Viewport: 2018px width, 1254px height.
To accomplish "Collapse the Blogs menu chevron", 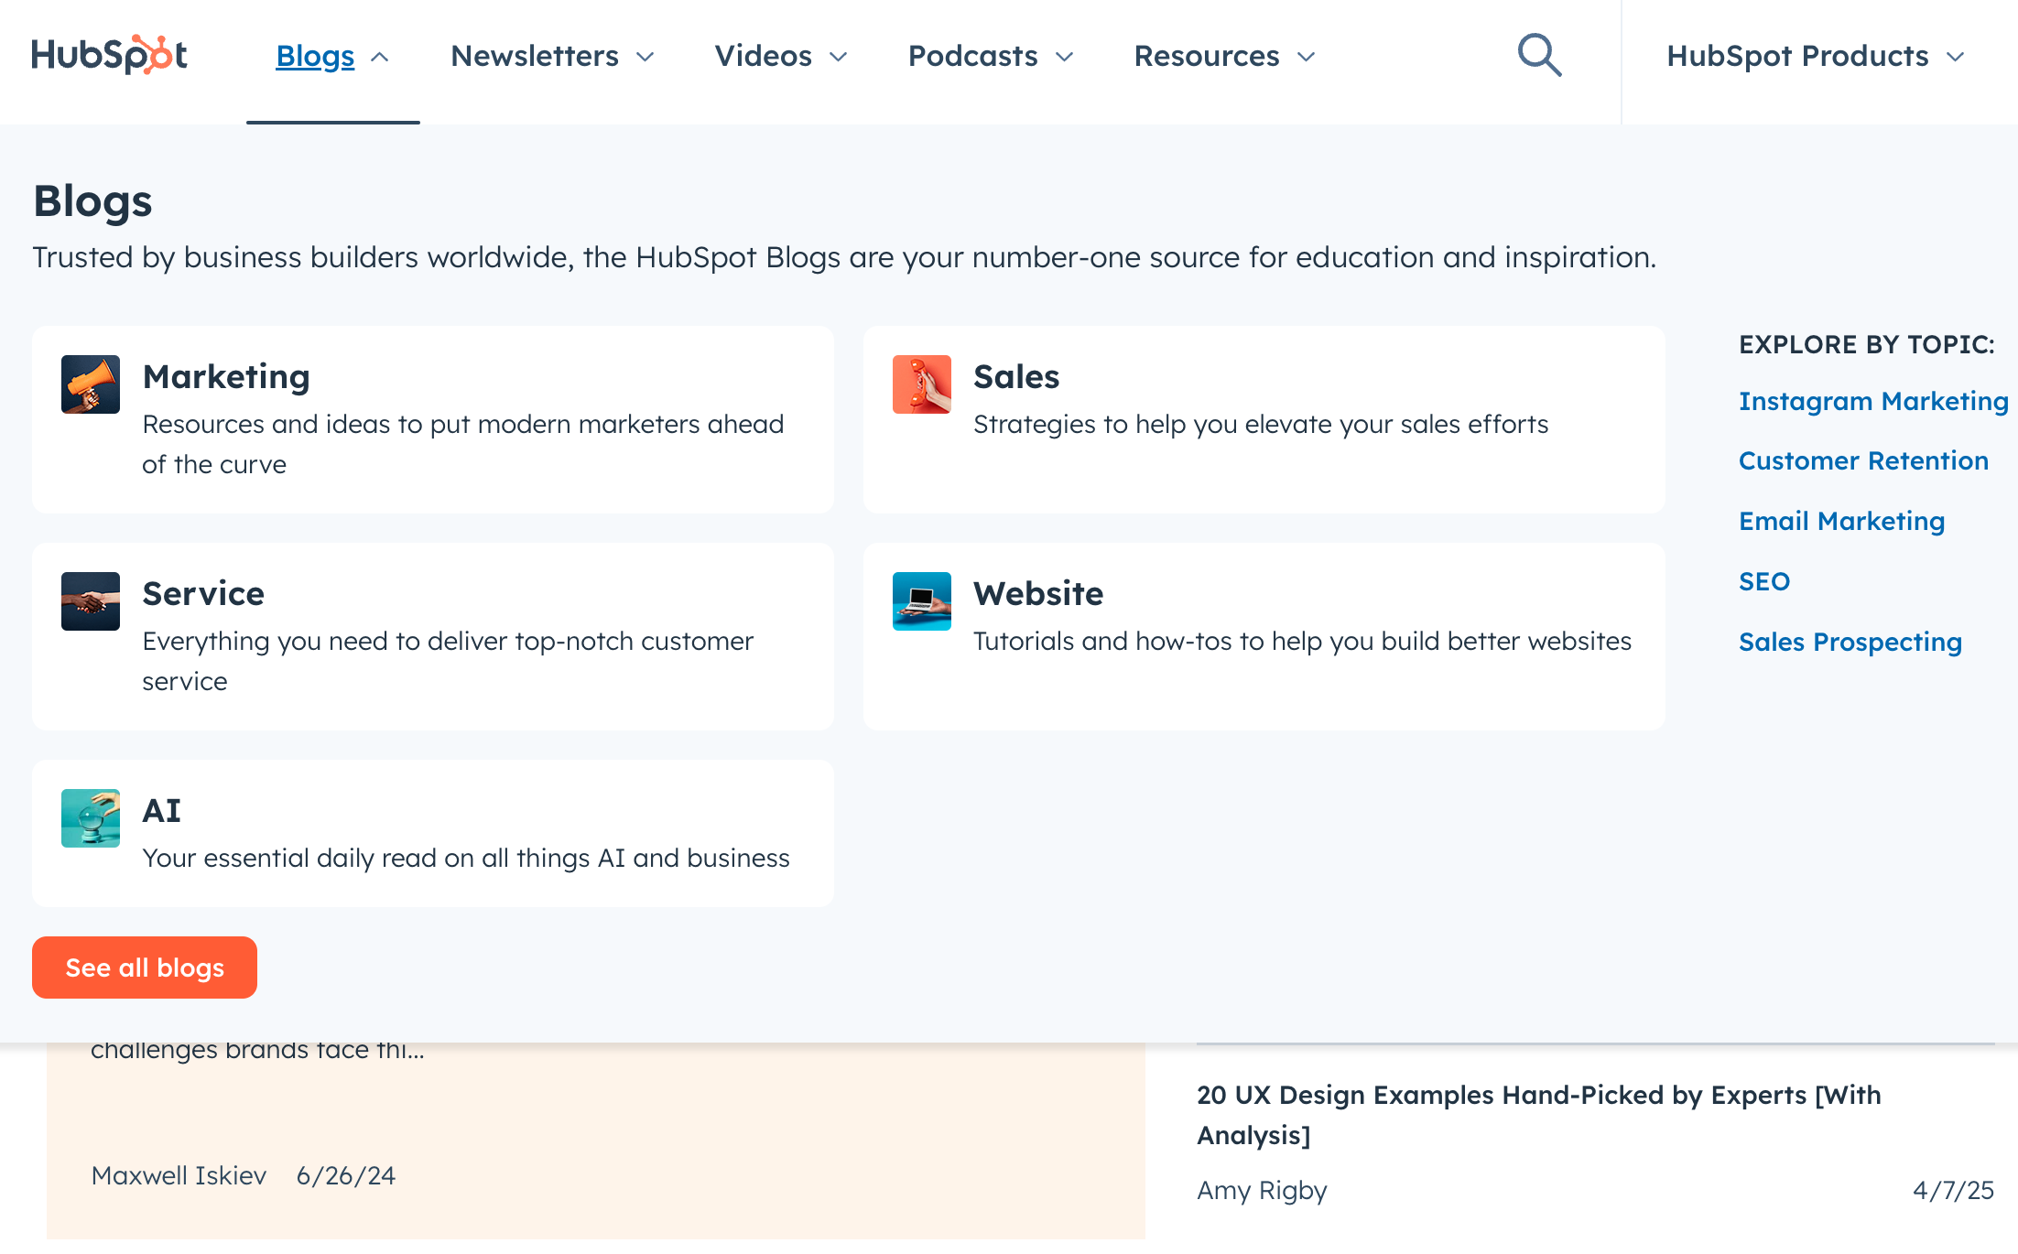I will pos(380,57).
